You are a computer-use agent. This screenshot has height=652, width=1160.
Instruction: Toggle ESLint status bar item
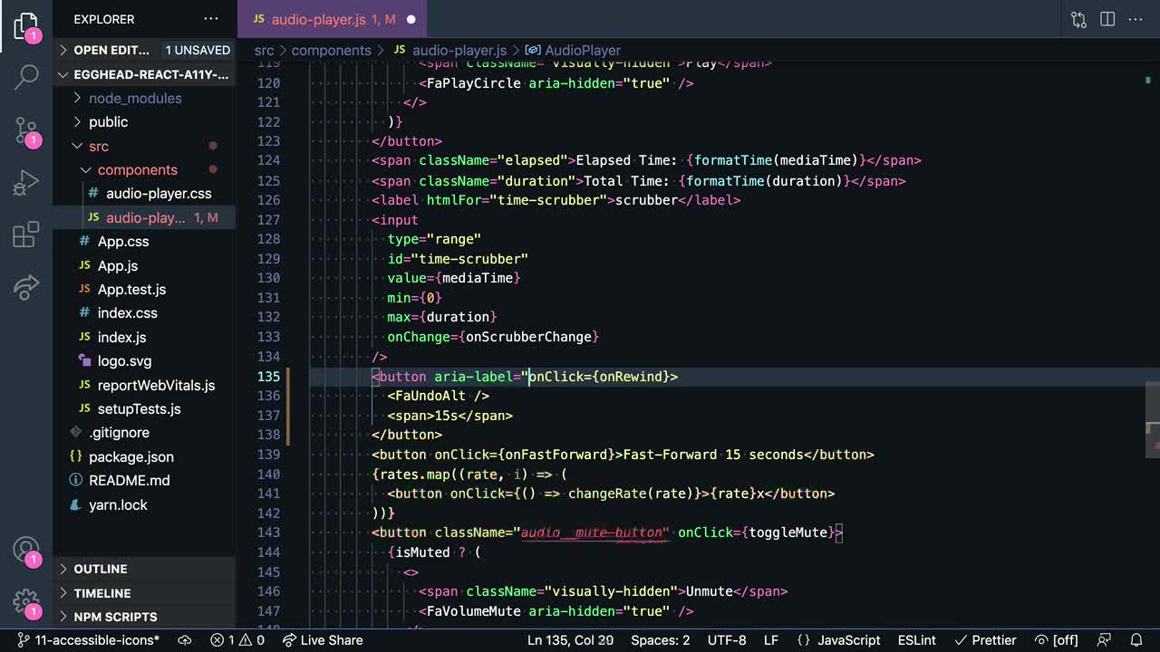click(x=916, y=640)
